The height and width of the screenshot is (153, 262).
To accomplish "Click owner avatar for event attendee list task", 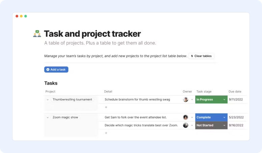I will [185, 117].
